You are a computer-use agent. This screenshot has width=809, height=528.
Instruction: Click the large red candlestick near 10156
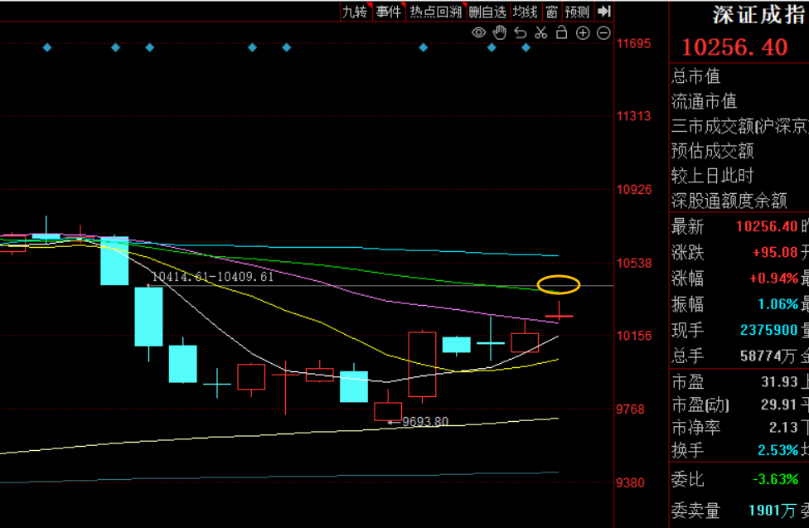point(422,364)
